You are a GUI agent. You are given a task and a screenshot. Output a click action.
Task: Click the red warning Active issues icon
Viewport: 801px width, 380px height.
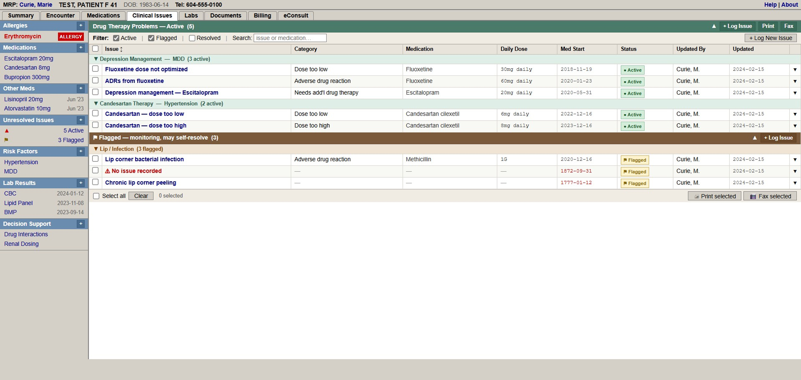point(7,131)
